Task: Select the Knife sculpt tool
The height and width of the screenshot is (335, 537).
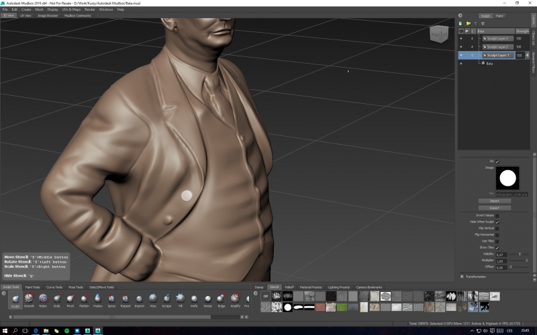Action: tap(194, 298)
